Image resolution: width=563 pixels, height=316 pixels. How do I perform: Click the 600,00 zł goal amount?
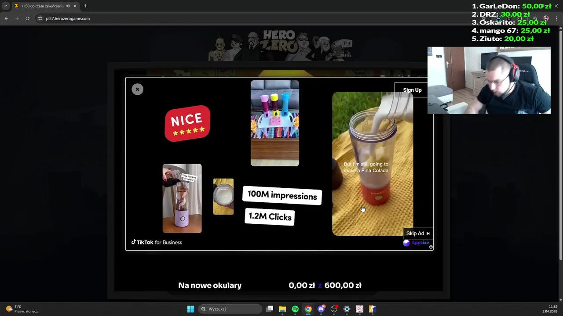point(343,285)
